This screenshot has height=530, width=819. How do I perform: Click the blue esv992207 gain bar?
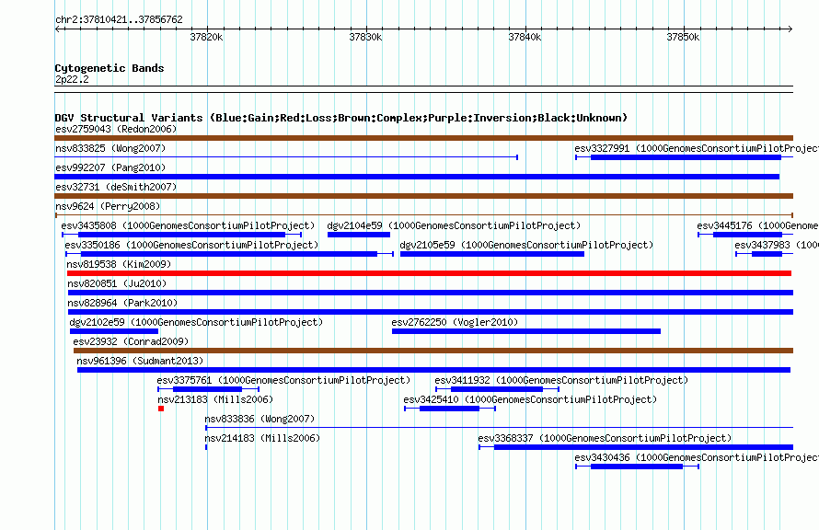(x=417, y=177)
